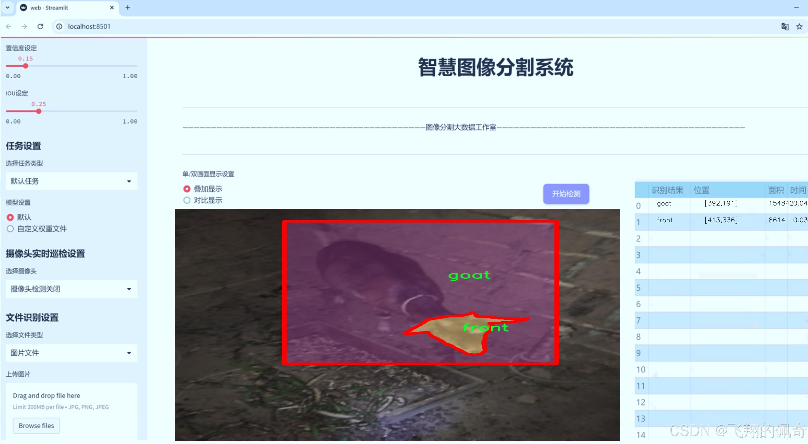Select the 叠加显示 radio button

[187, 189]
